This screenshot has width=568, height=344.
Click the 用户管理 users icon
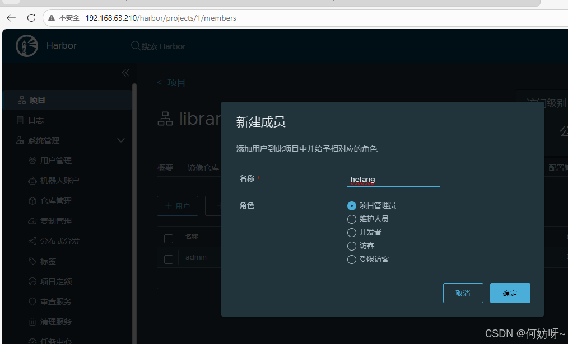tap(32, 161)
